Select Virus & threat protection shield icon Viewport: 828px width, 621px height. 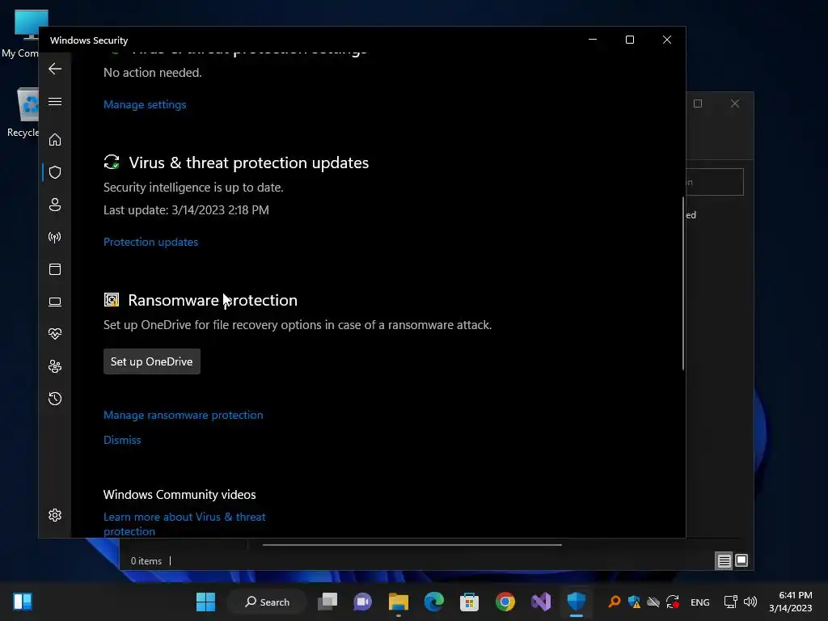pyautogui.click(x=55, y=172)
